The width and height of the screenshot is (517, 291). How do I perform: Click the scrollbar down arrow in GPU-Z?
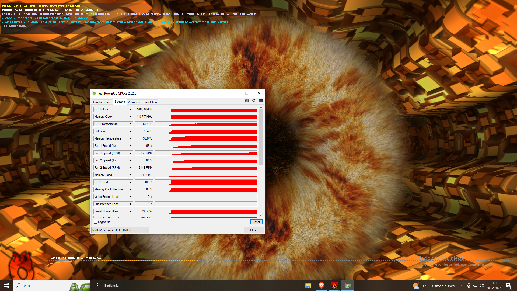(x=261, y=216)
